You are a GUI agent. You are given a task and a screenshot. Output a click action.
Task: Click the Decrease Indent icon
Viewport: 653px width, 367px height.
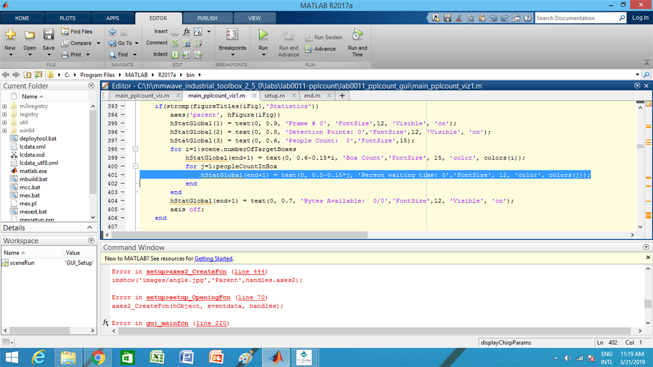click(x=198, y=55)
